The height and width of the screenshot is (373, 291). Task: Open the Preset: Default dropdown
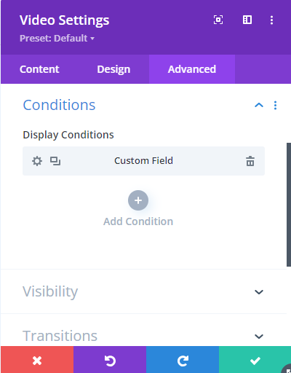(57, 39)
